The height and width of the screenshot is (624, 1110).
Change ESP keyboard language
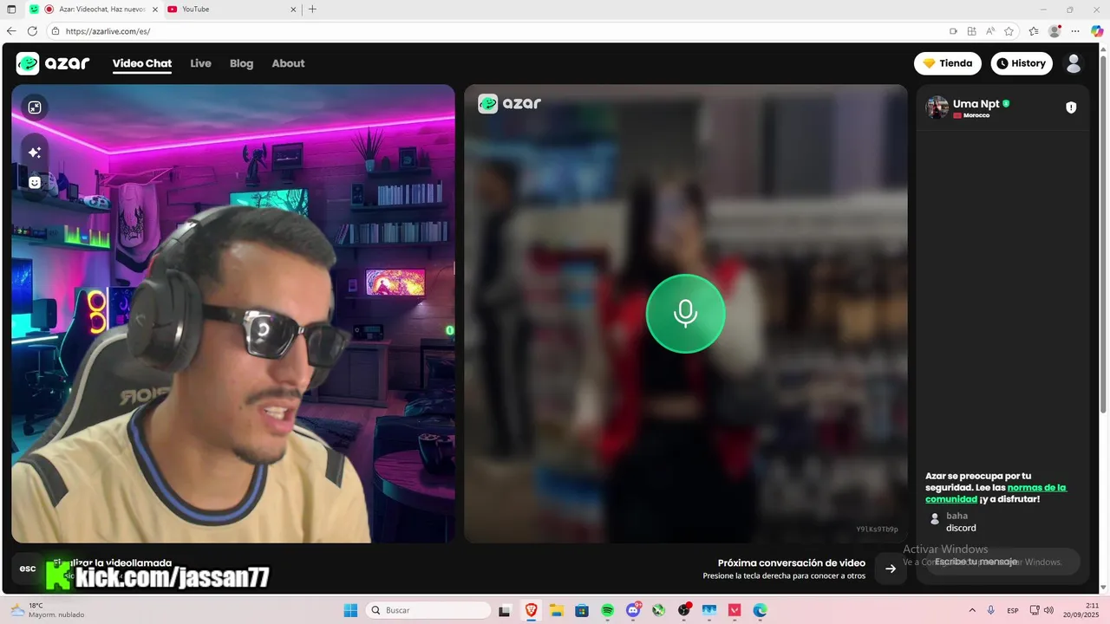point(1013,610)
